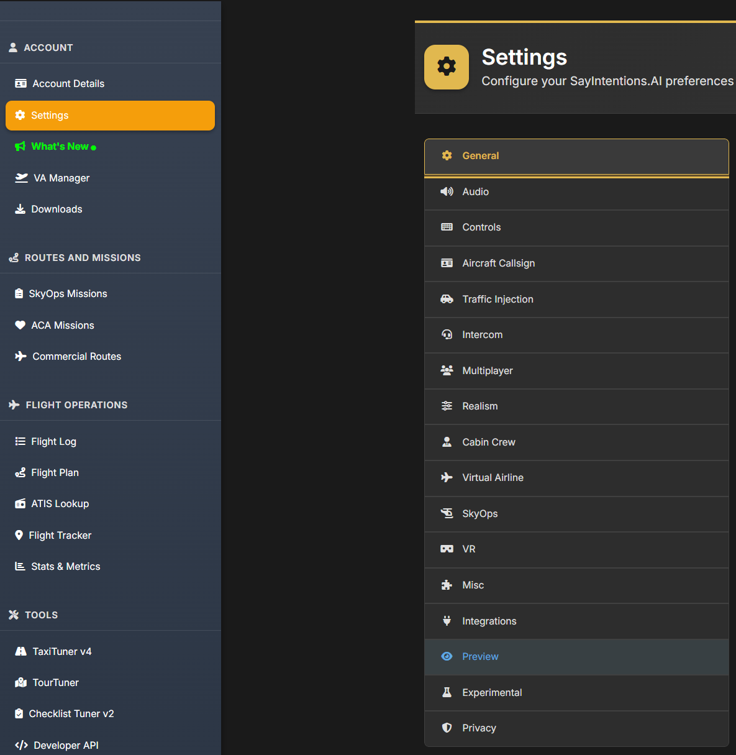Image resolution: width=736 pixels, height=755 pixels.
Task: Click the Downloads arrow icon
Action: (20, 209)
